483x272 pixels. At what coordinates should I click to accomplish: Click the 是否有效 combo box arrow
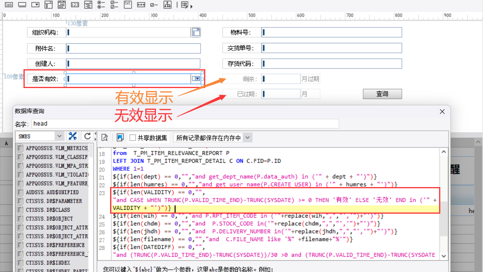196,79
